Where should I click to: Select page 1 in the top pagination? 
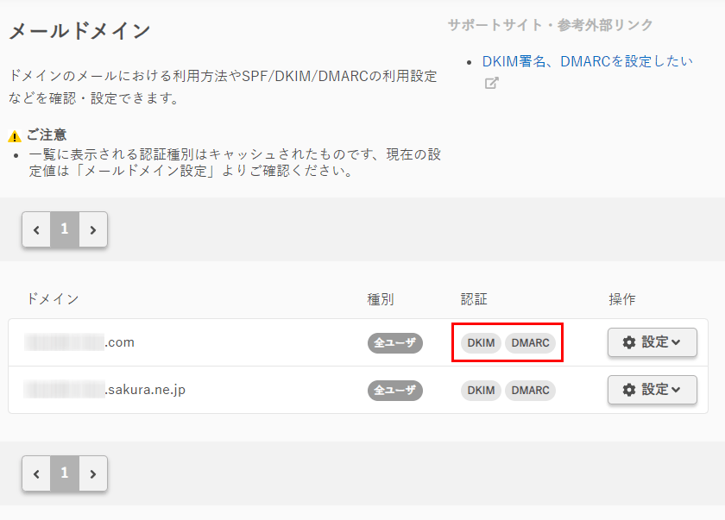click(x=65, y=229)
